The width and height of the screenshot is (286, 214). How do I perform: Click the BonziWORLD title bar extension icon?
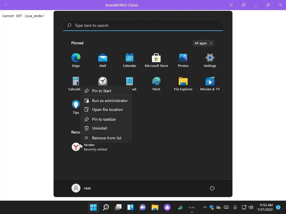click(x=243, y=5)
